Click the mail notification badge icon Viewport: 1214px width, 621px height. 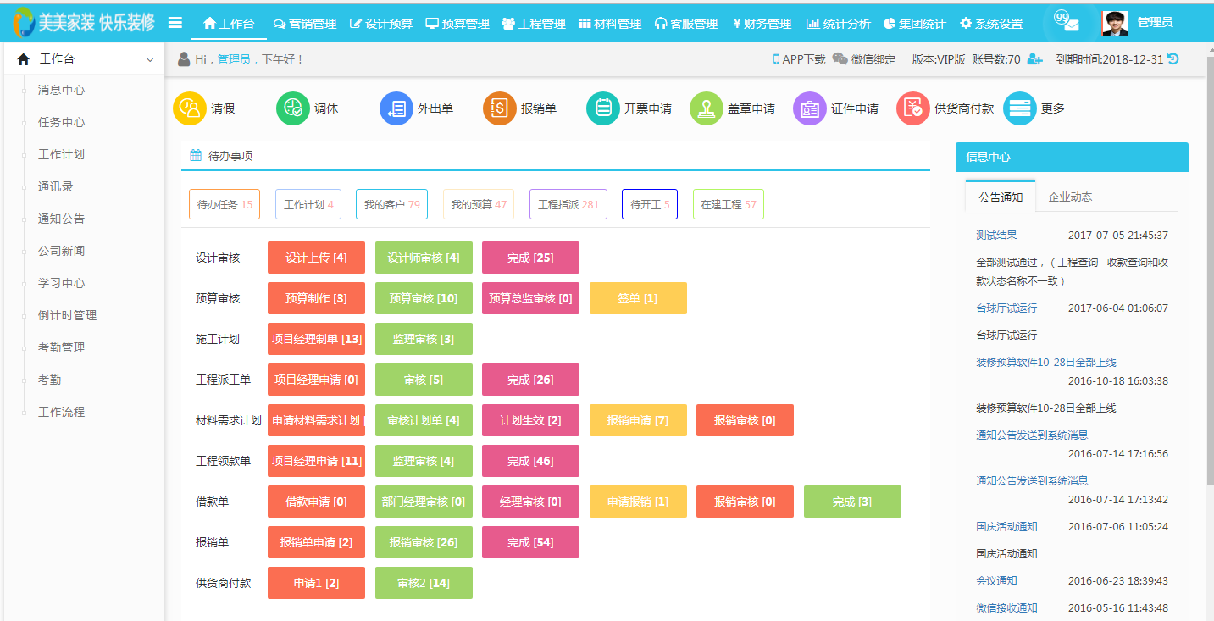click(x=1069, y=23)
